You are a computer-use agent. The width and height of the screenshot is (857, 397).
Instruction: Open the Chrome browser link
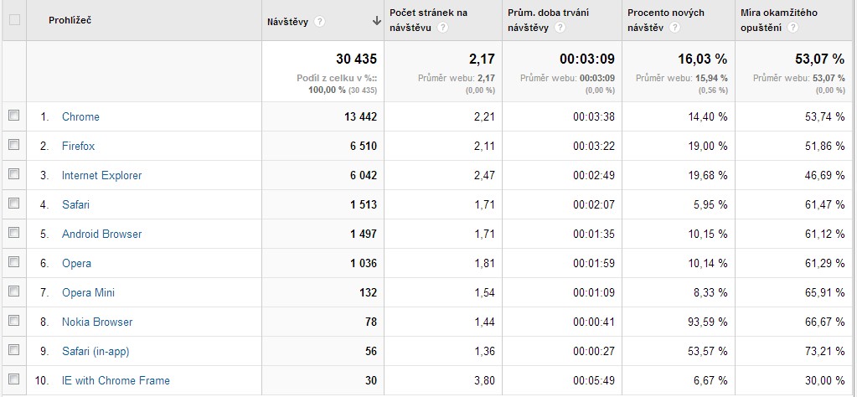click(80, 117)
